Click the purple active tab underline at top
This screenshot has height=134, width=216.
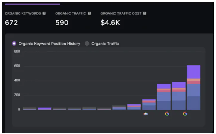pos(32,4)
